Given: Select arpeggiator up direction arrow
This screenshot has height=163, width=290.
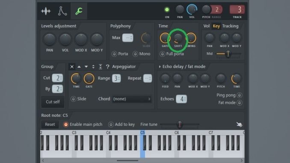Looking at the screenshot, I should coord(79,67).
